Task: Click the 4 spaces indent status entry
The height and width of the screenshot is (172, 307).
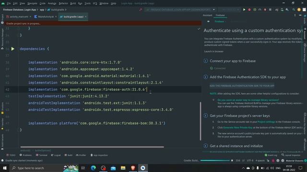Action: (260, 161)
